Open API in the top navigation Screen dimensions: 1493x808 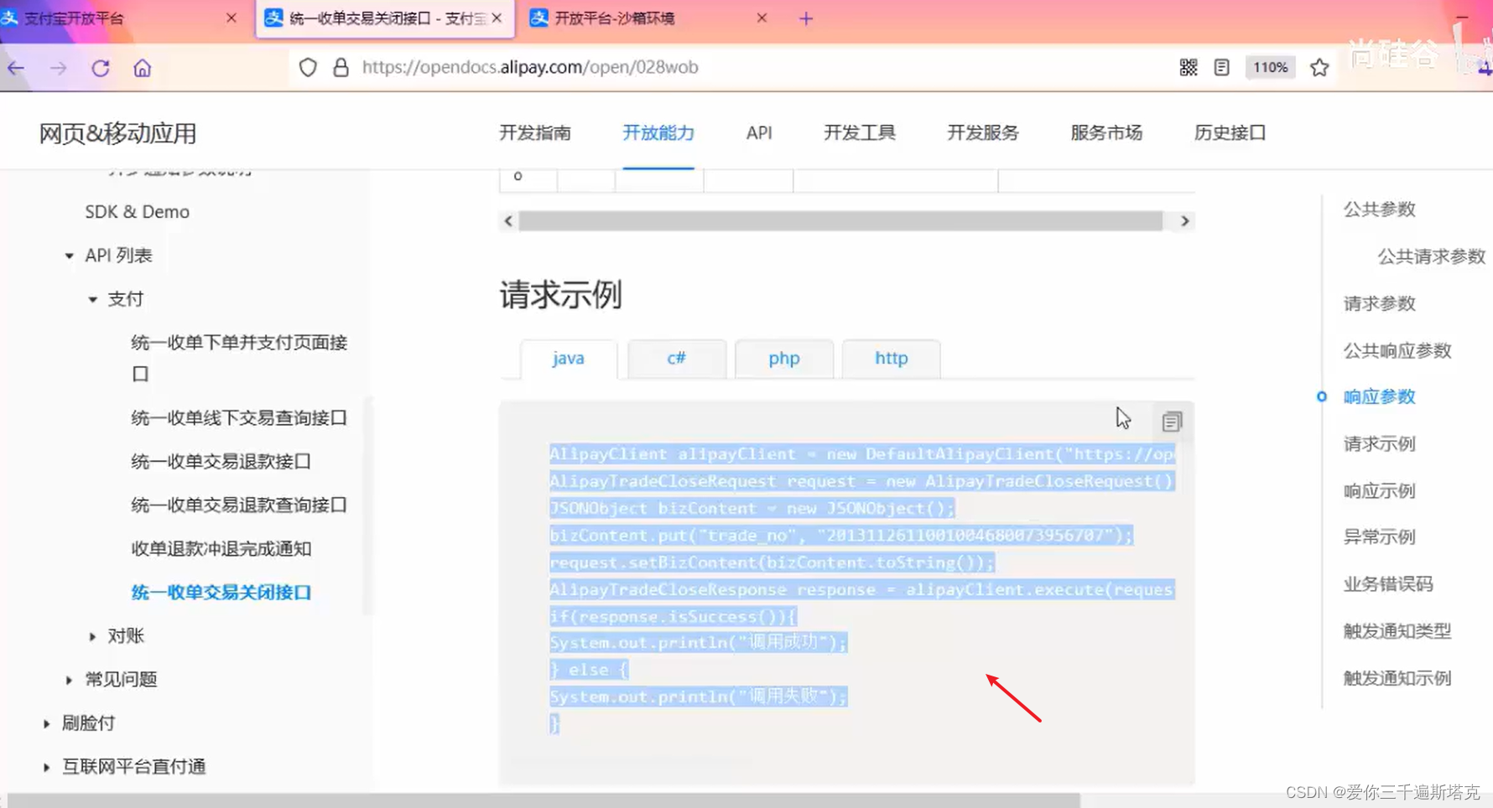(x=759, y=132)
